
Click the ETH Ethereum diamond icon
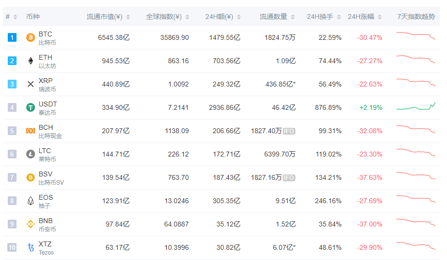(x=31, y=61)
